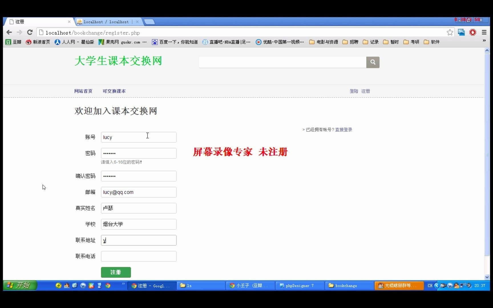Click the site search input box
Image resolution: width=493 pixels, height=308 pixels.
(x=282, y=62)
